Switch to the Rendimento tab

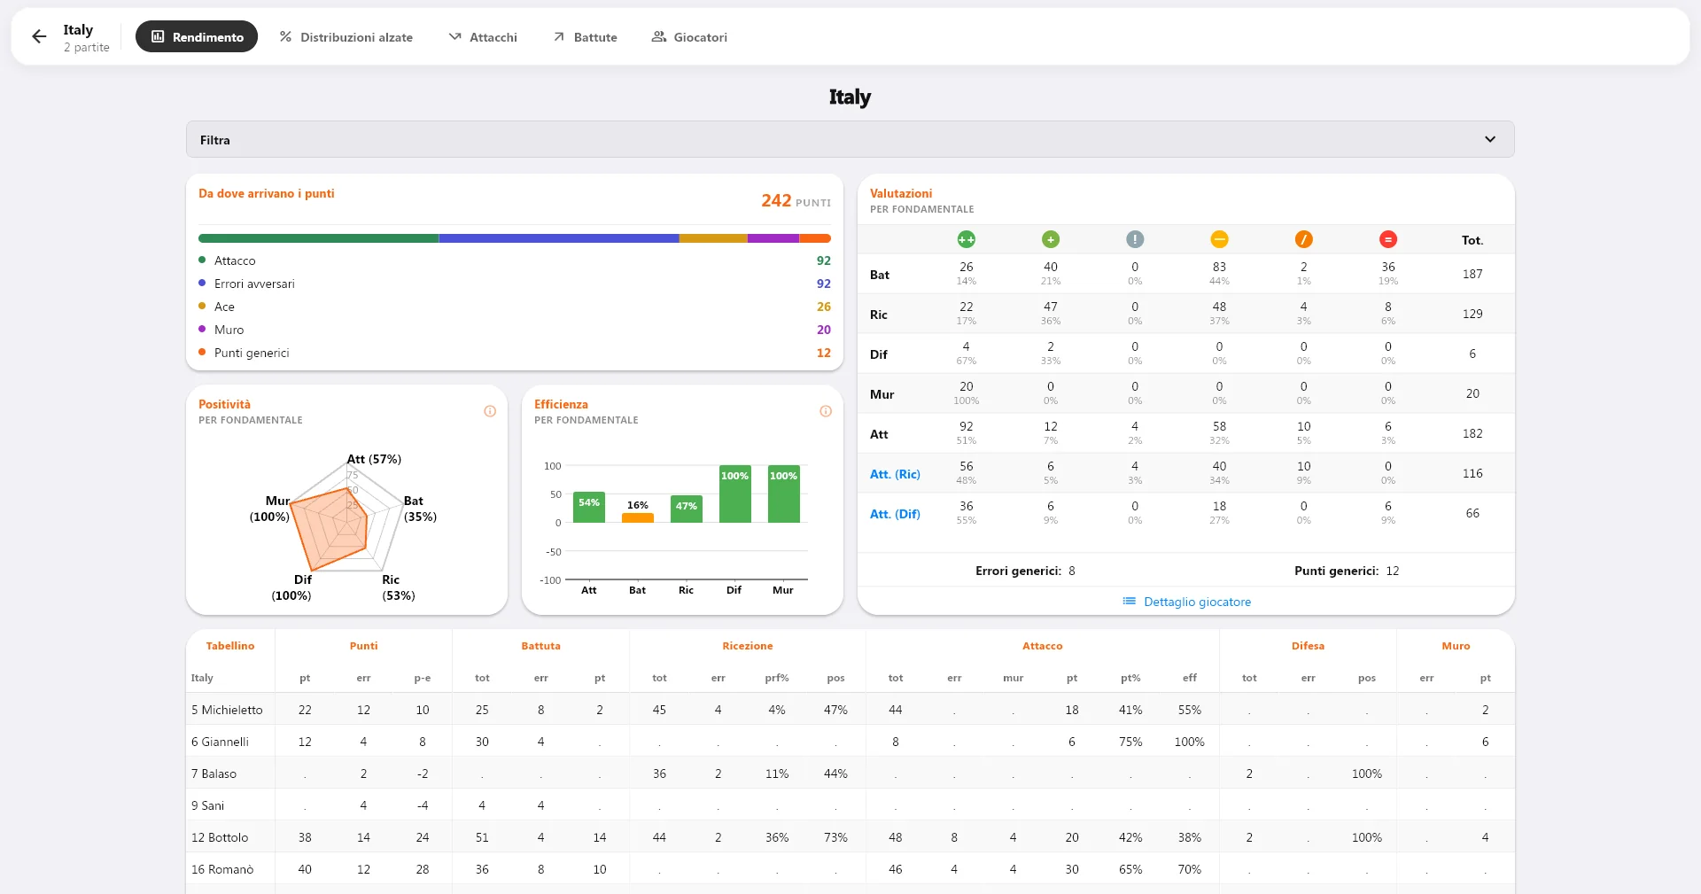[197, 36]
